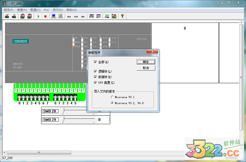Select Microwin V3.2, V4.0 radio option
The height and width of the screenshot is (162, 246).
[112, 103]
